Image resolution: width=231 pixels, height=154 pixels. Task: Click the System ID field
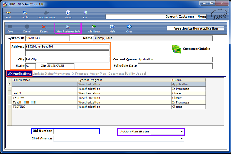(48, 38)
